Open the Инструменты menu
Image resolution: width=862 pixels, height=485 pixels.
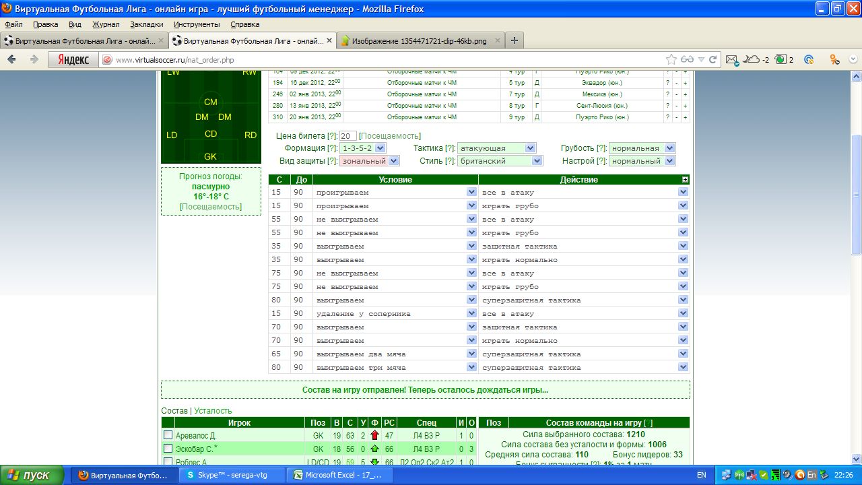click(197, 24)
